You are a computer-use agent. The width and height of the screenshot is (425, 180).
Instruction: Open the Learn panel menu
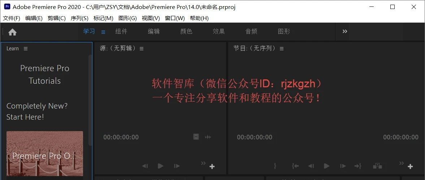coord(26,49)
